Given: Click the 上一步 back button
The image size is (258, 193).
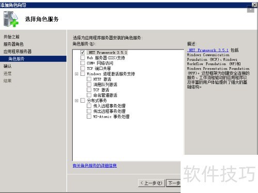Looking at the screenshot, I should point(151,183).
